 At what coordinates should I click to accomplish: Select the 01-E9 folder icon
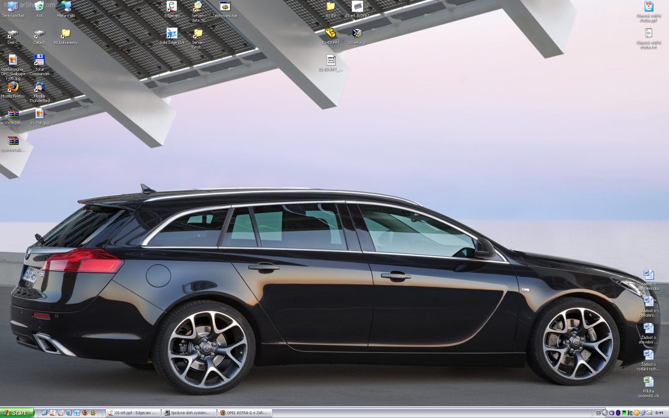click(x=331, y=7)
